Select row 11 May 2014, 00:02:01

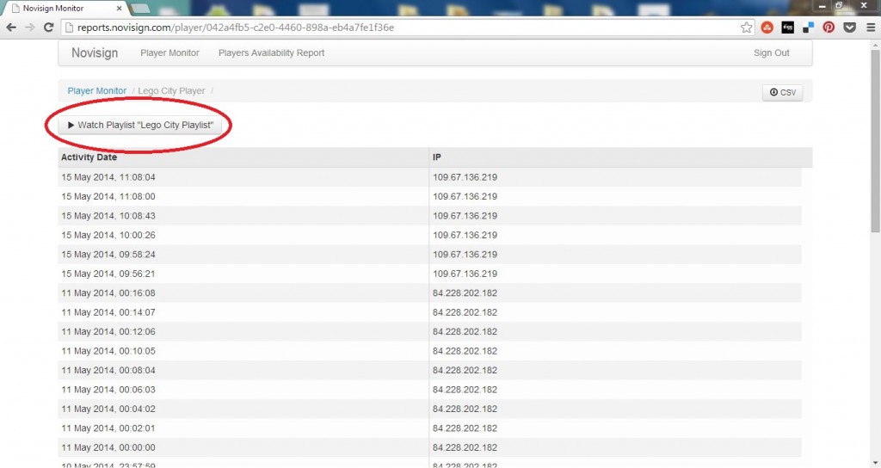point(430,428)
